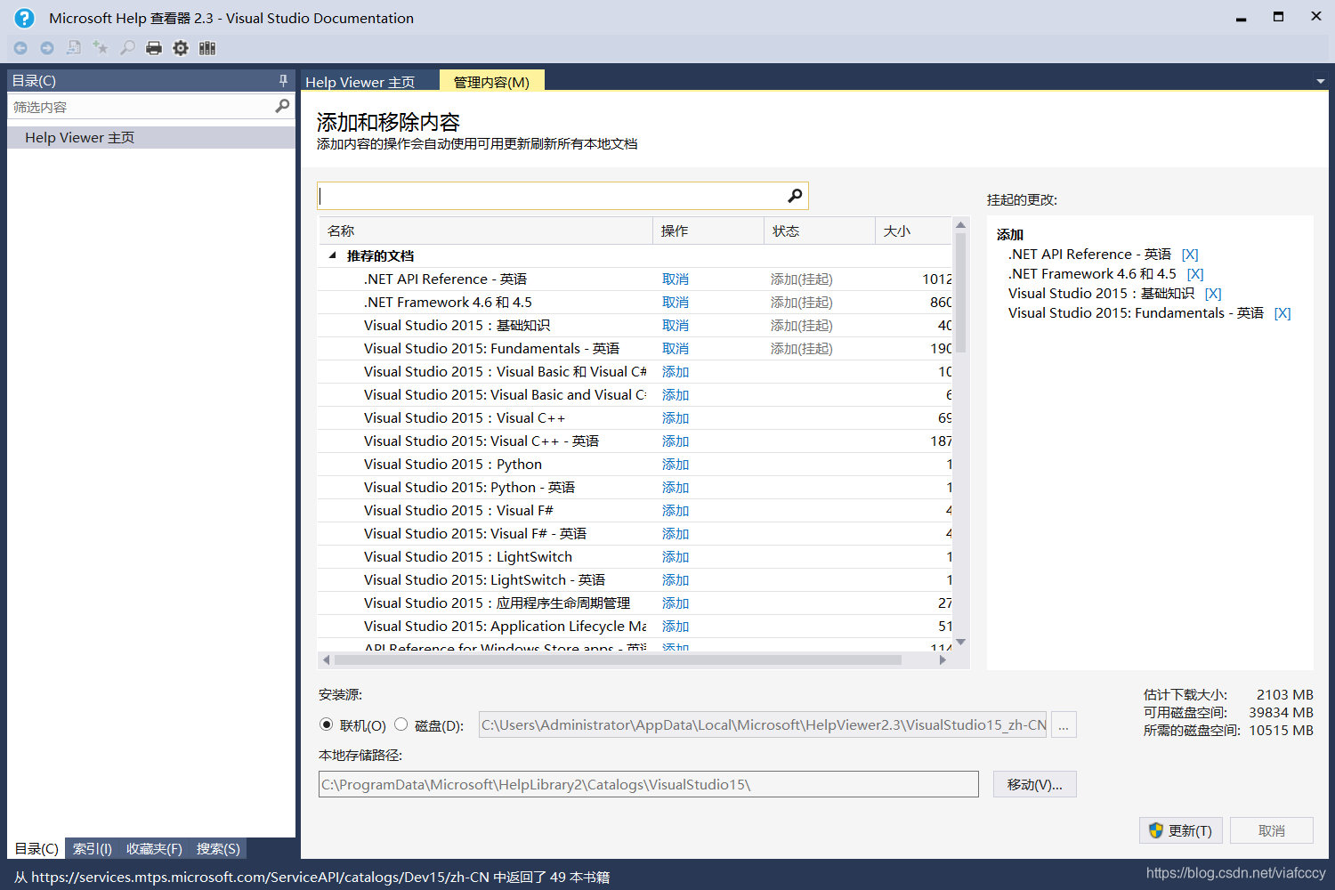Click the 操作 column header
This screenshot has width=1335, height=890.
pos(708,231)
